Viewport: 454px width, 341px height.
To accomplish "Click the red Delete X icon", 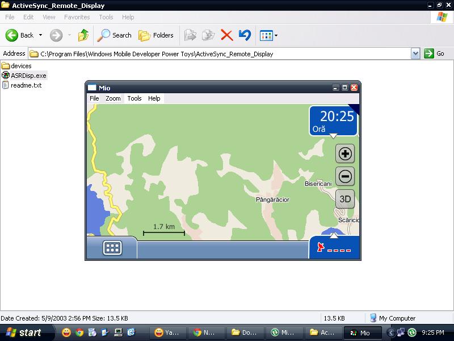I will point(227,35).
